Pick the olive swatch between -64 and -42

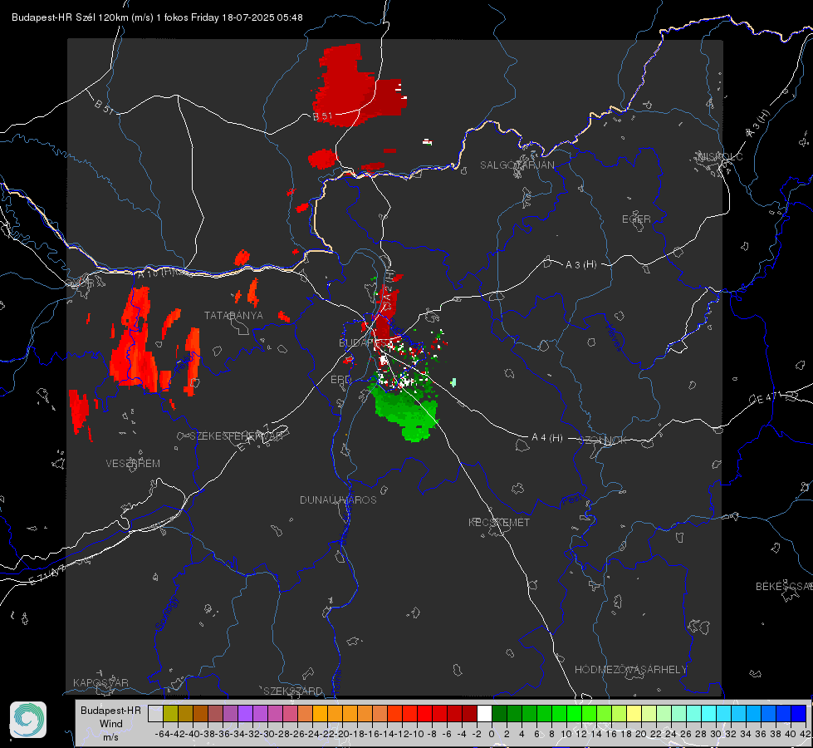pyautogui.click(x=170, y=713)
